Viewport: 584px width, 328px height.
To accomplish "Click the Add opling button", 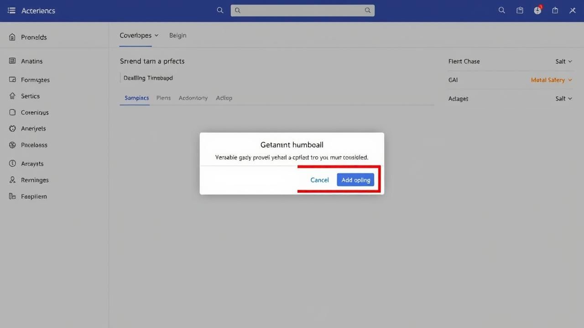I will [355, 180].
